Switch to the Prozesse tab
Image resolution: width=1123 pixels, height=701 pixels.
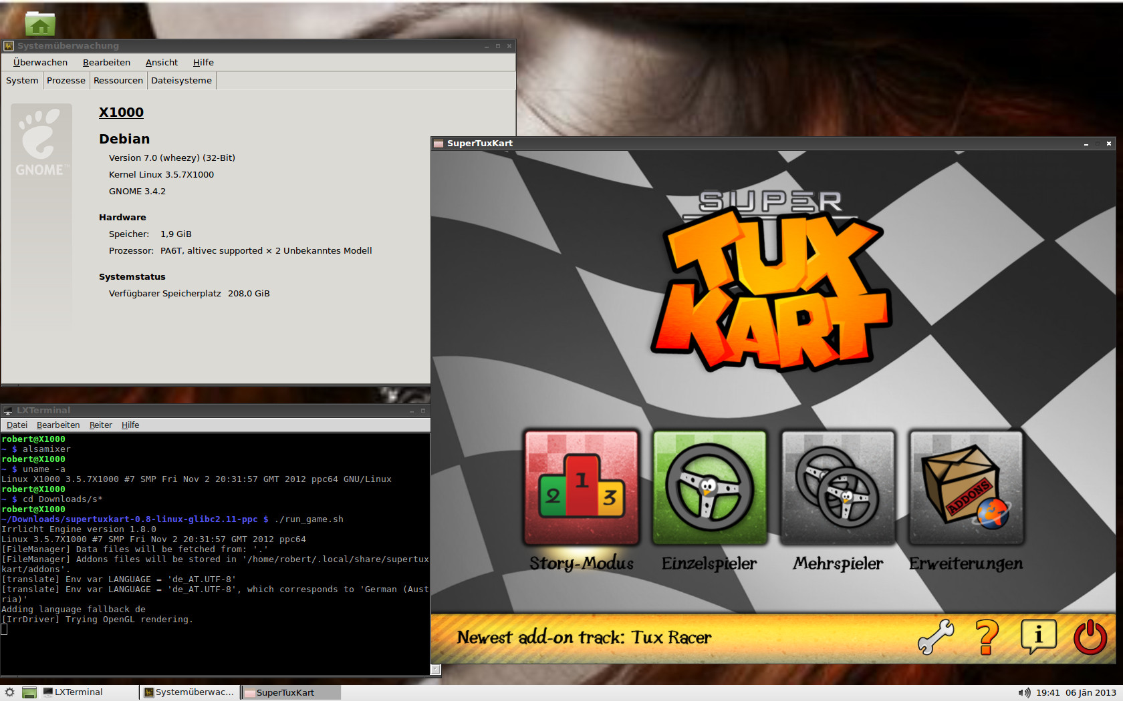(x=66, y=80)
